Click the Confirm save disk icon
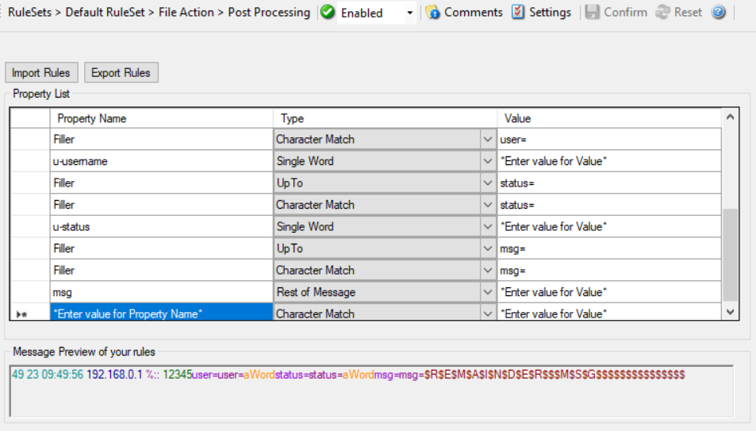 point(592,13)
